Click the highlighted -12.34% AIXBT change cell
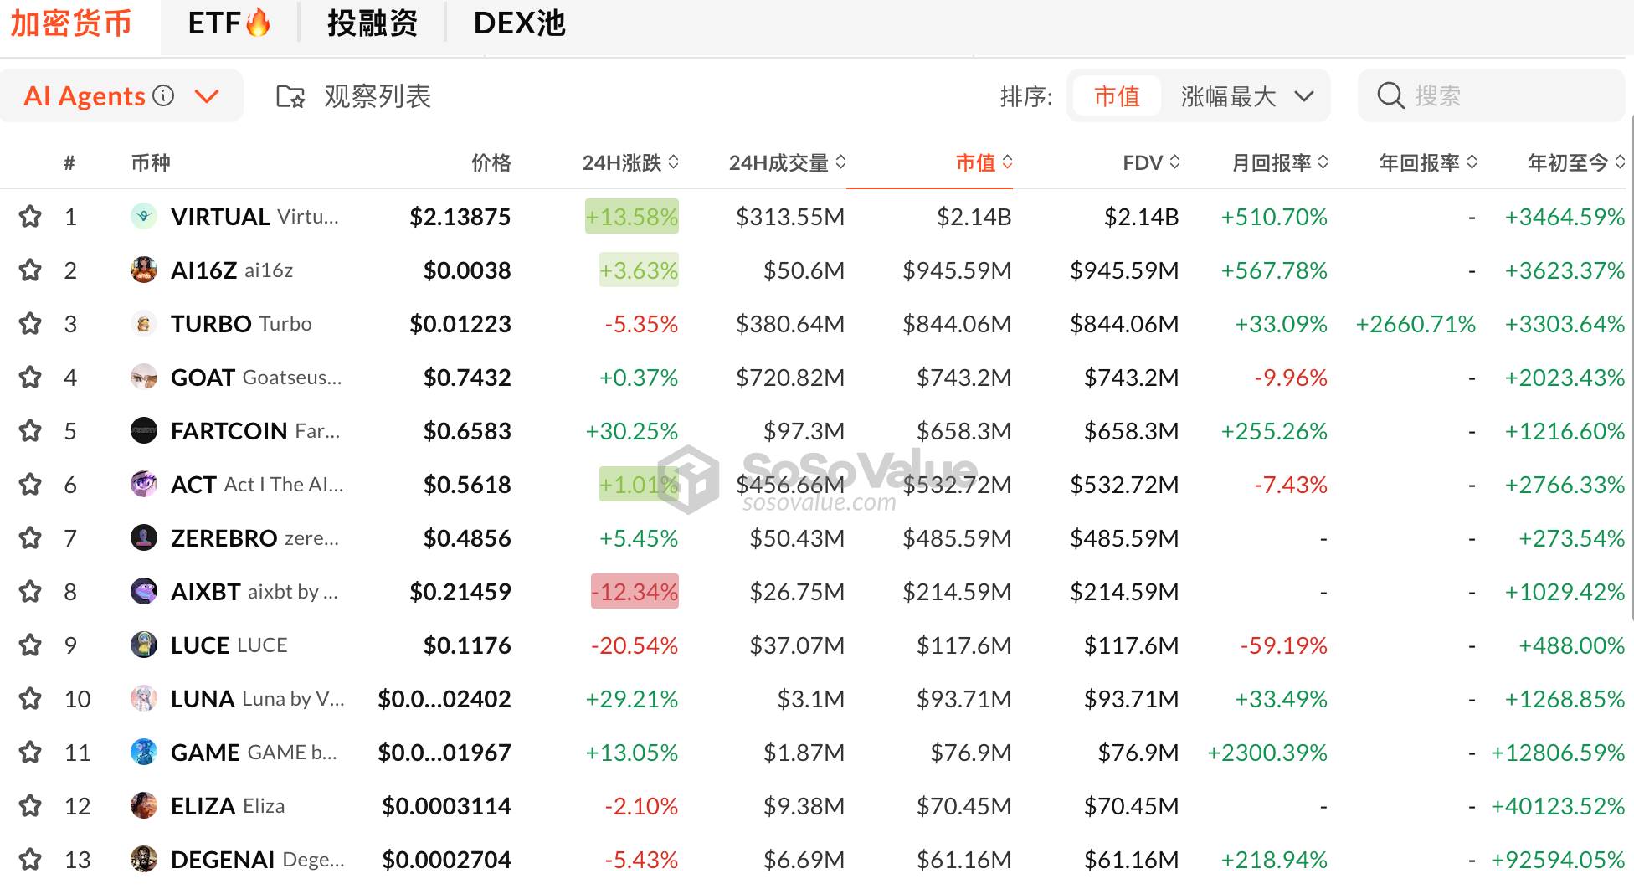The height and width of the screenshot is (889, 1634). point(635,592)
